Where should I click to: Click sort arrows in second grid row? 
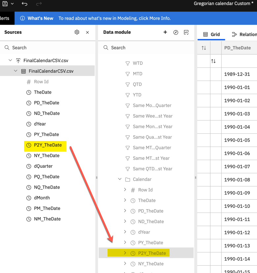click(213, 61)
